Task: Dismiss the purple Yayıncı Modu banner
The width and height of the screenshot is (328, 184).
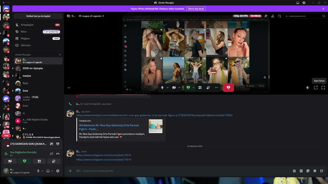Action: click(323, 9)
